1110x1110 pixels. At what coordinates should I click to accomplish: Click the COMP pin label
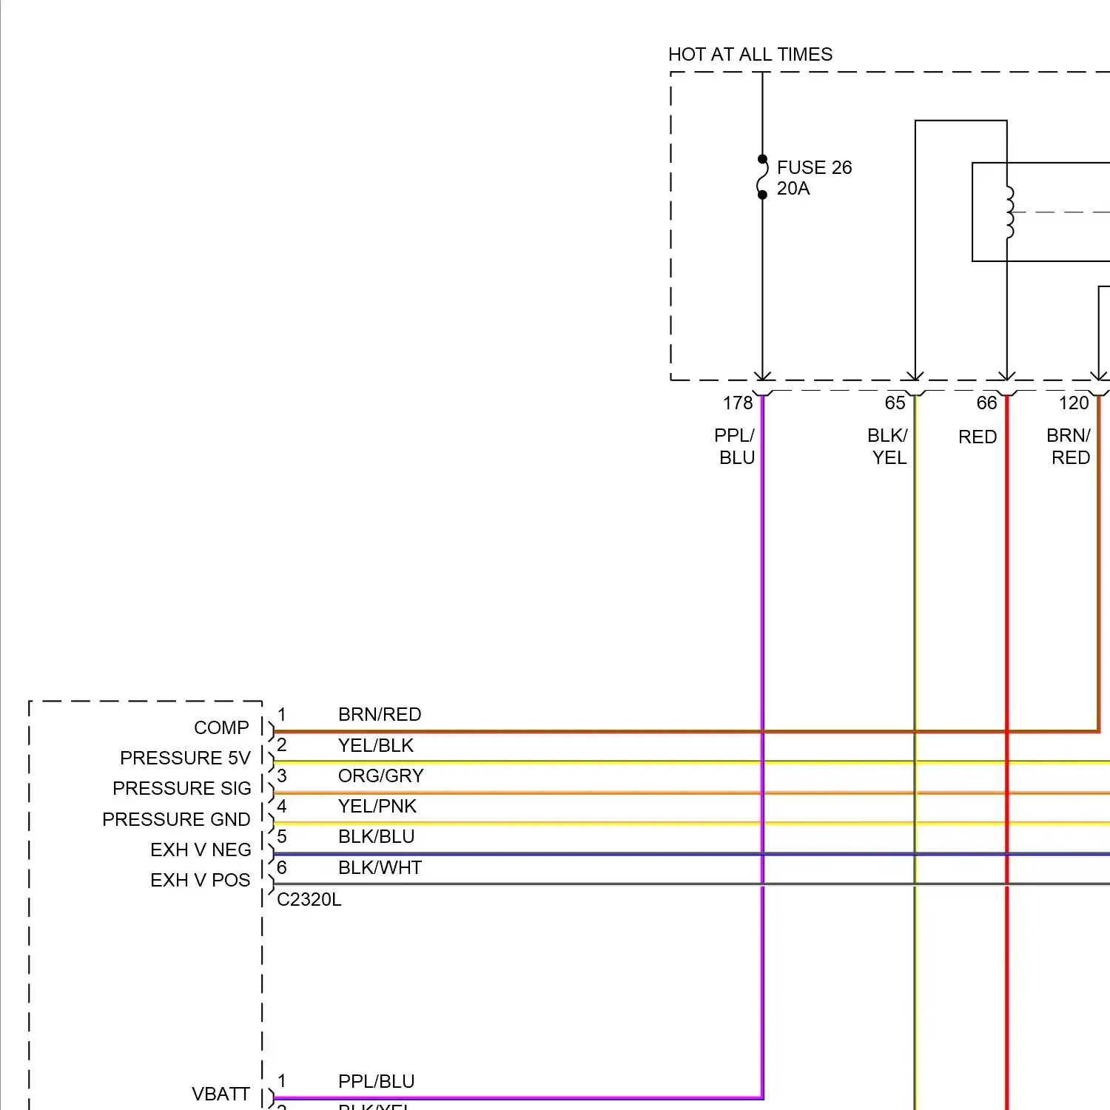(221, 728)
